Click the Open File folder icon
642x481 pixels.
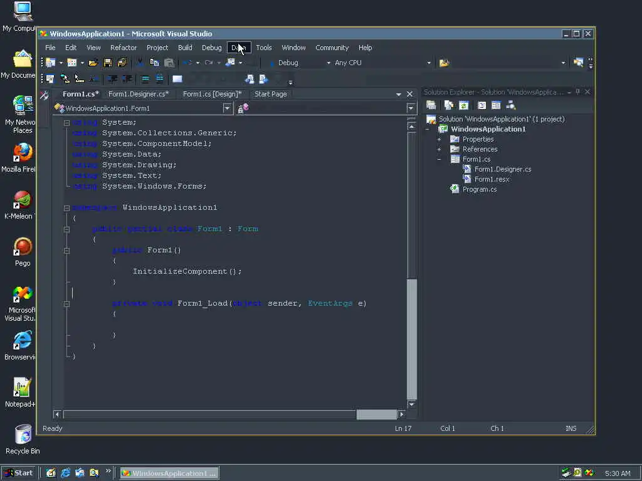click(93, 63)
